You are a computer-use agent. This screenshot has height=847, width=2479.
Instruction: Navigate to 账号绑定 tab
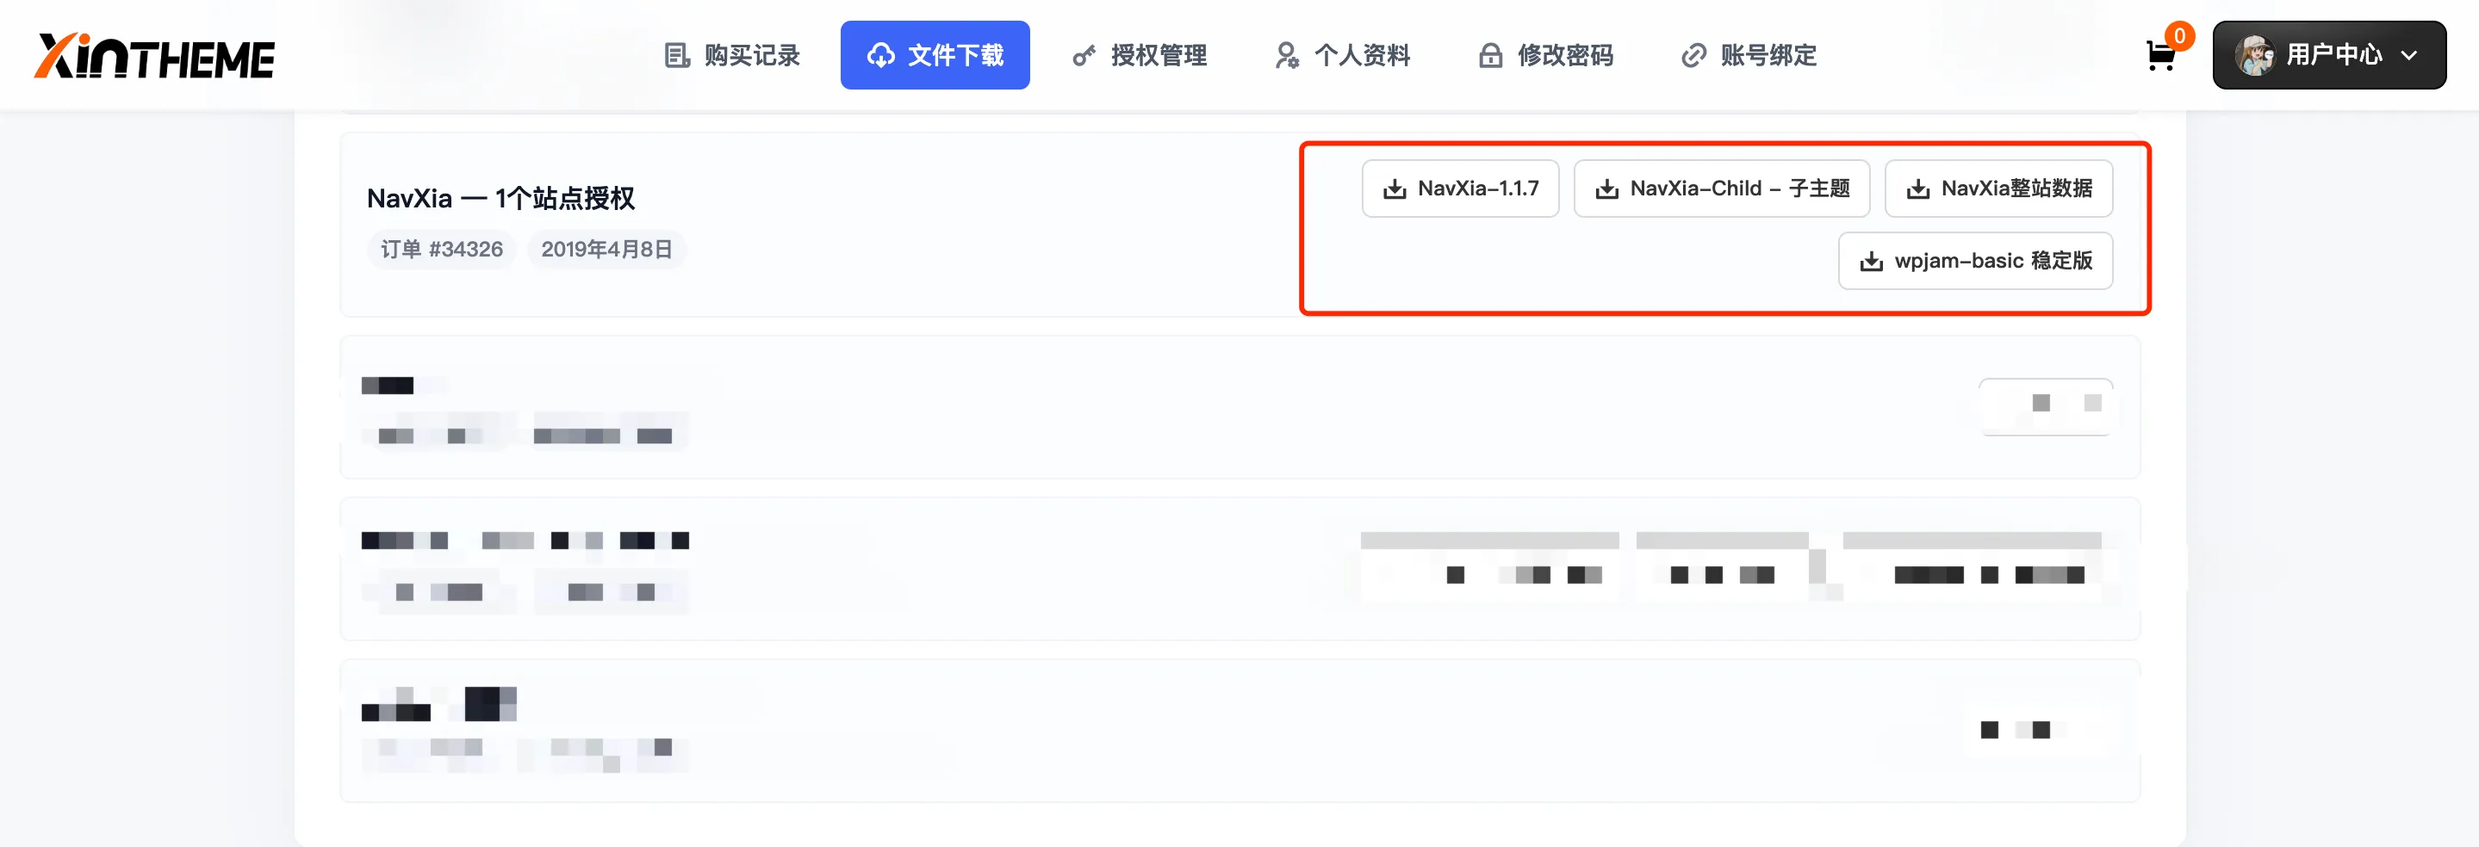[x=1749, y=56]
